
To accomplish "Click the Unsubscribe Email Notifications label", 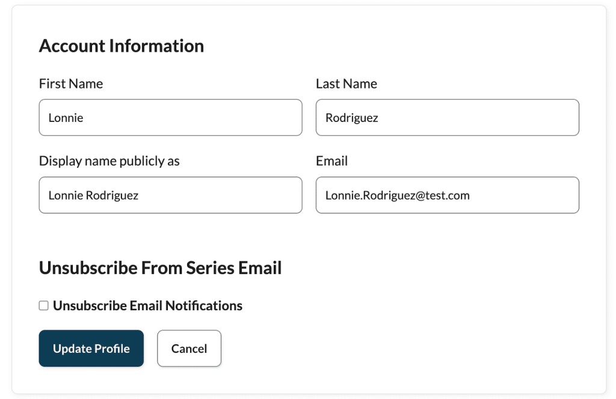I will tap(147, 305).
